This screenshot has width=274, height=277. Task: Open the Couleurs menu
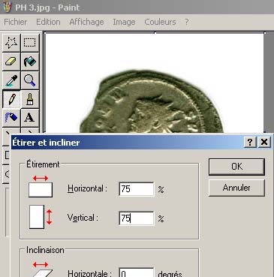coord(160,22)
